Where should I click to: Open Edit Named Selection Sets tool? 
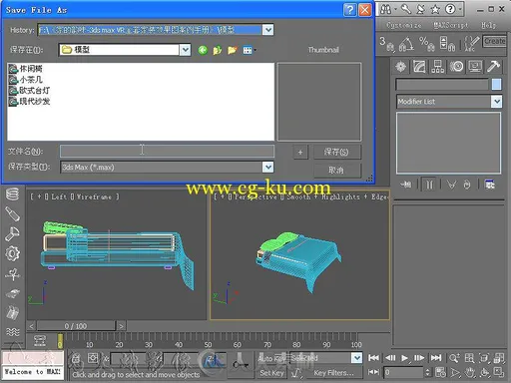[x=471, y=44]
